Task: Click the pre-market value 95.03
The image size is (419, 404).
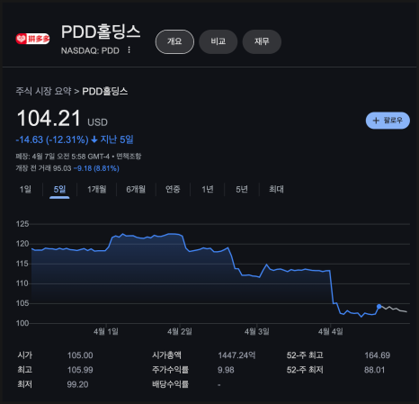Action: tap(62, 168)
